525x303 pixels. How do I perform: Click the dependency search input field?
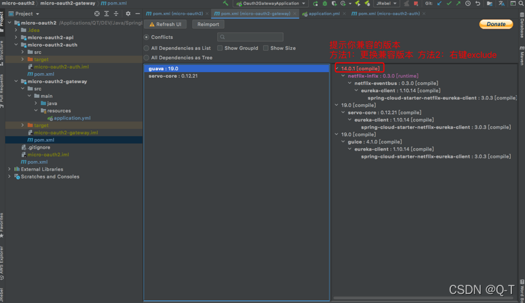(250, 37)
